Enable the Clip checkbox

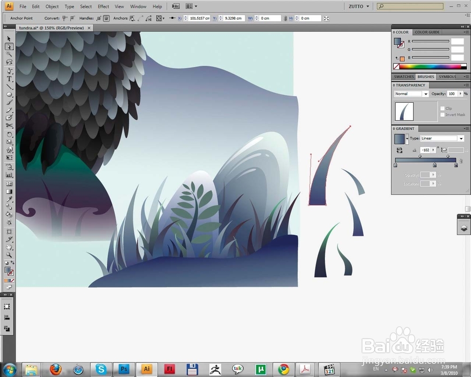[x=442, y=108]
